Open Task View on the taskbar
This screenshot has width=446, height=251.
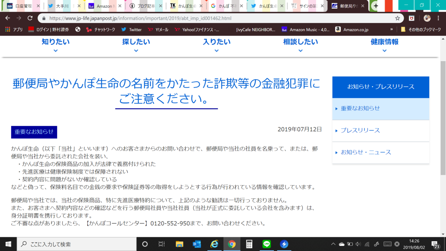(162, 244)
